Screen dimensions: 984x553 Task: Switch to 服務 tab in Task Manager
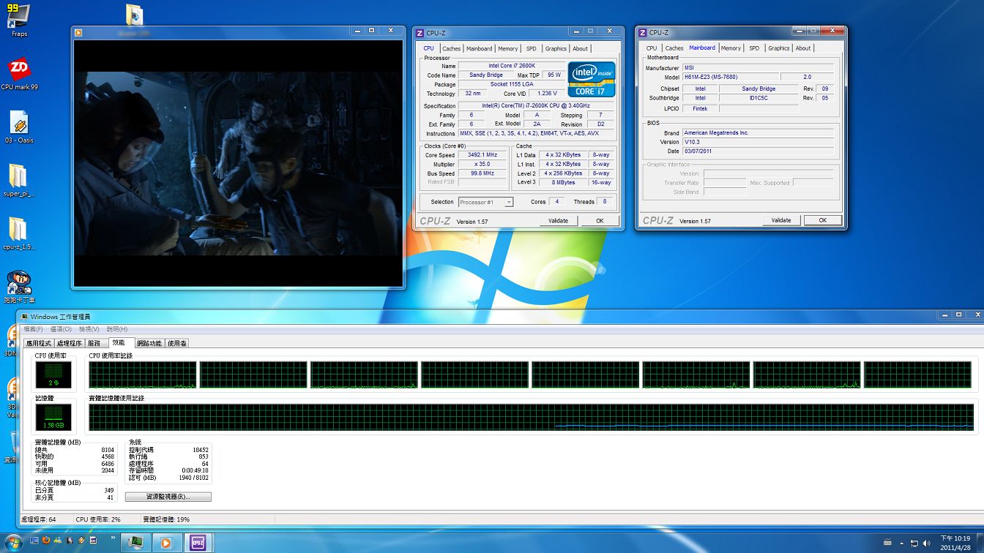[94, 343]
